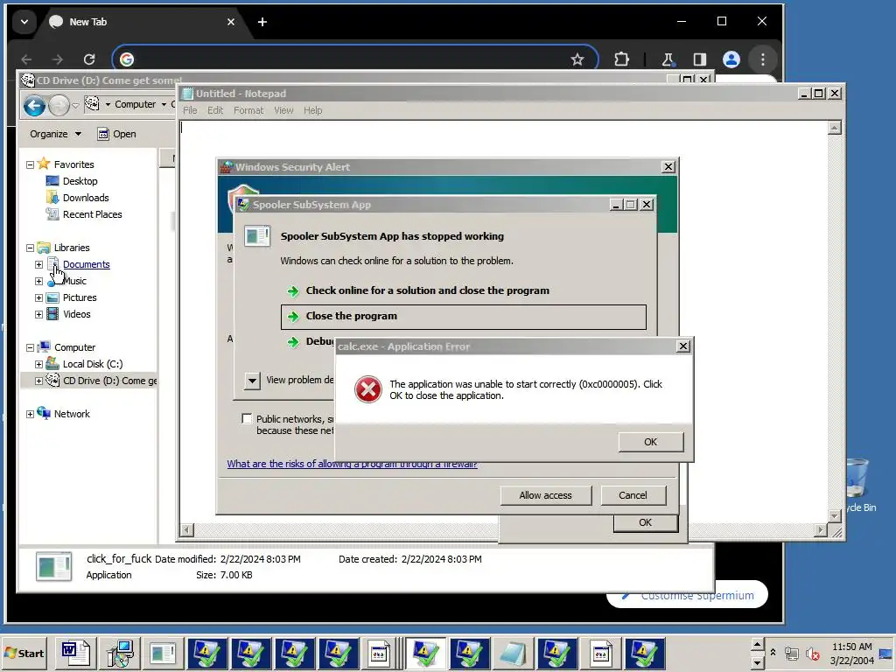Click the muted volume tray icon
Image resolution: width=896 pixels, height=672 pixels.
pos(812,654)
